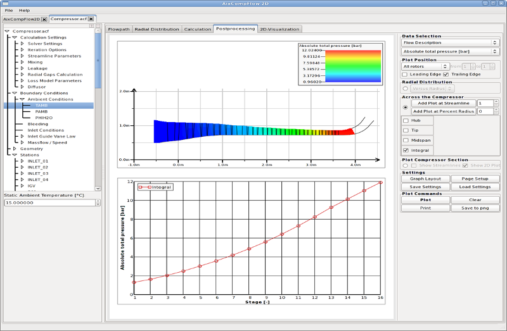The image size is (507, 331).
Task: Open the 2D-Visualization tab
Action: click(279, 29)
